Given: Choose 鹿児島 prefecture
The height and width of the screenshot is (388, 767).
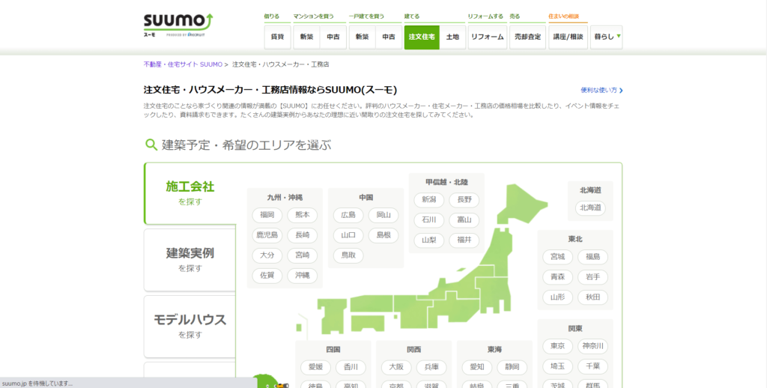Looking at the screenshot, I should [267, 235].
